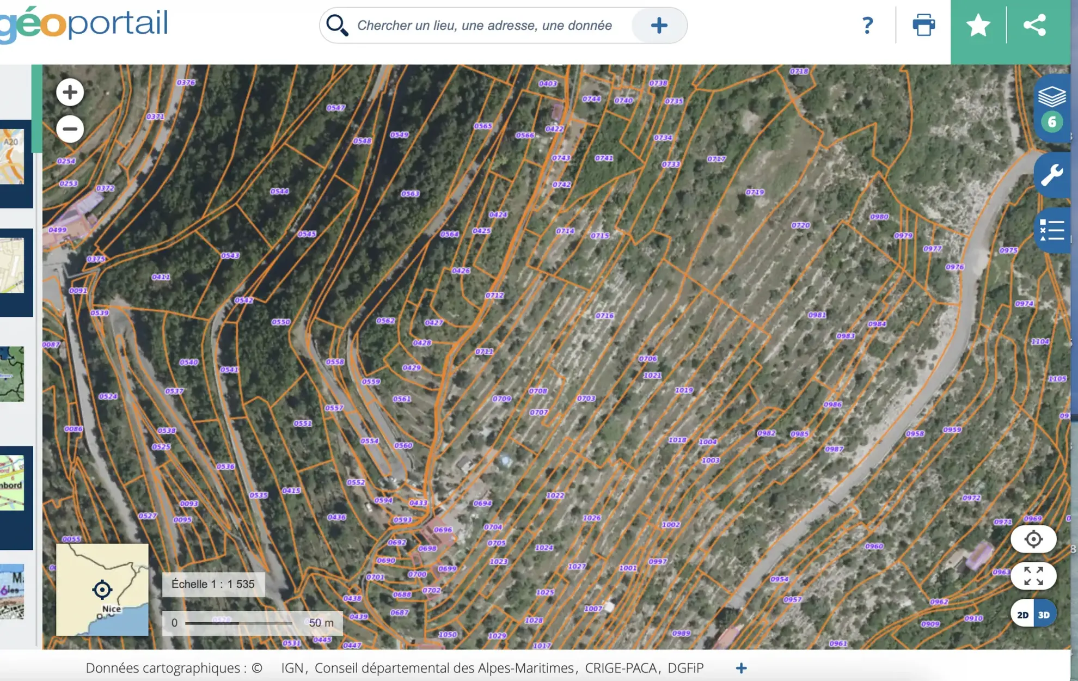Click the search field for a place
This screenshot has height=681, width=1078.
(x=485, y=25)
